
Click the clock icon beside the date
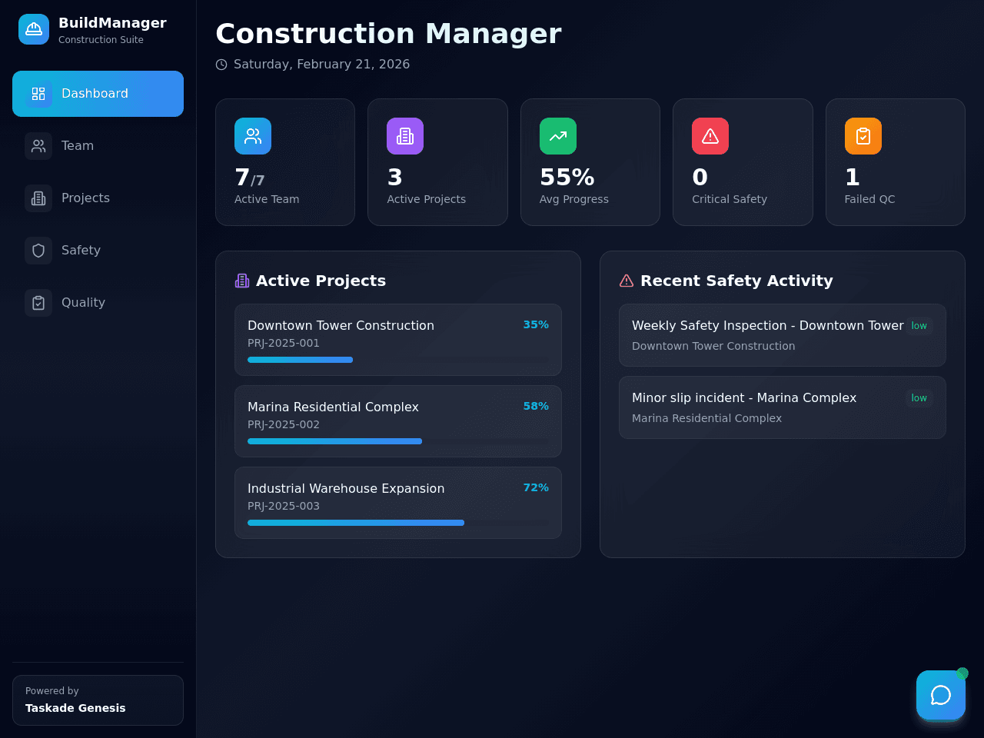[x=221, y=65]
